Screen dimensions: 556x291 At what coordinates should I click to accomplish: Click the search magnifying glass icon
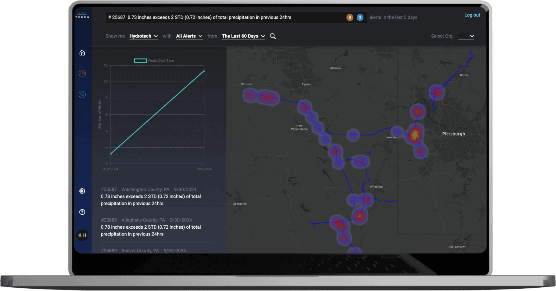coord(273,36)
